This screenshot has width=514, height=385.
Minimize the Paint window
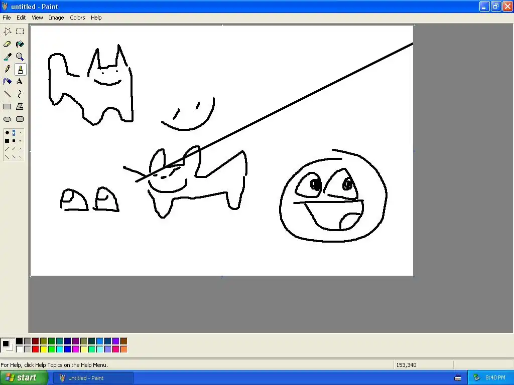(484, 6)
